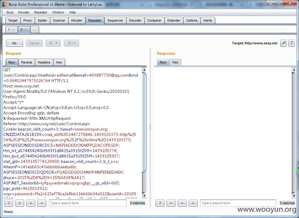299x218 pixels.
Task: Switch to the Extender tab
Action: 174,20
